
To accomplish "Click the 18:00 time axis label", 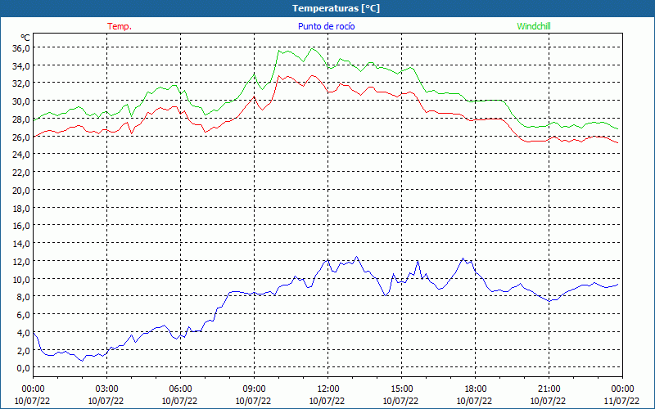I will 475,389.
